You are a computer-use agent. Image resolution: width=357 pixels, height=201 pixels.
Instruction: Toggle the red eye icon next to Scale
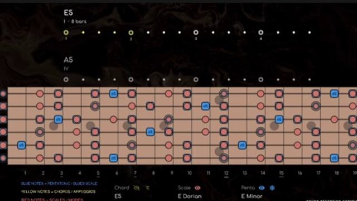[x=197, y=188]
